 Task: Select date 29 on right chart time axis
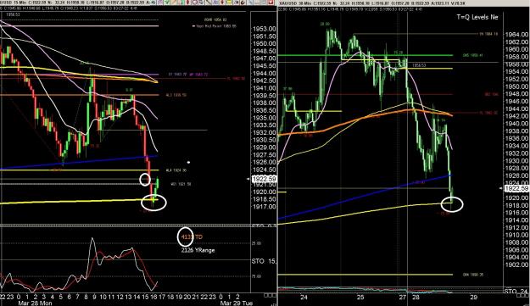point(473,298)
